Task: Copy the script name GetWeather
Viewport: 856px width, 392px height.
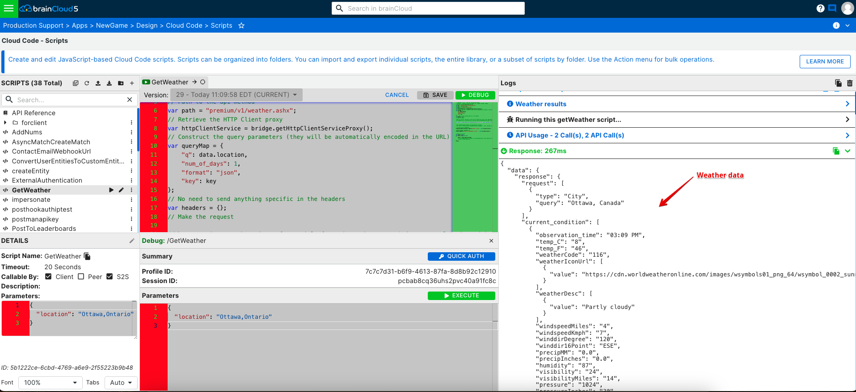Action: coord(87,256)
